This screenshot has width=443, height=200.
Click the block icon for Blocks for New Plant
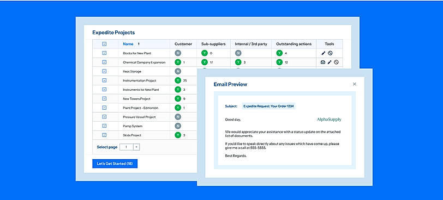(x=330, y=53)
